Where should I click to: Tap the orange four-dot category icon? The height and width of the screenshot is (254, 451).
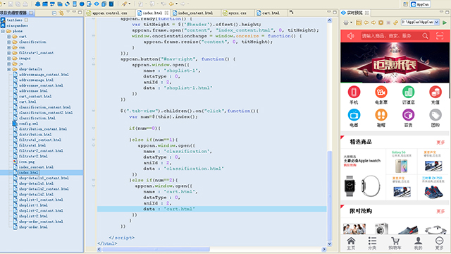[x=381, y=115]
